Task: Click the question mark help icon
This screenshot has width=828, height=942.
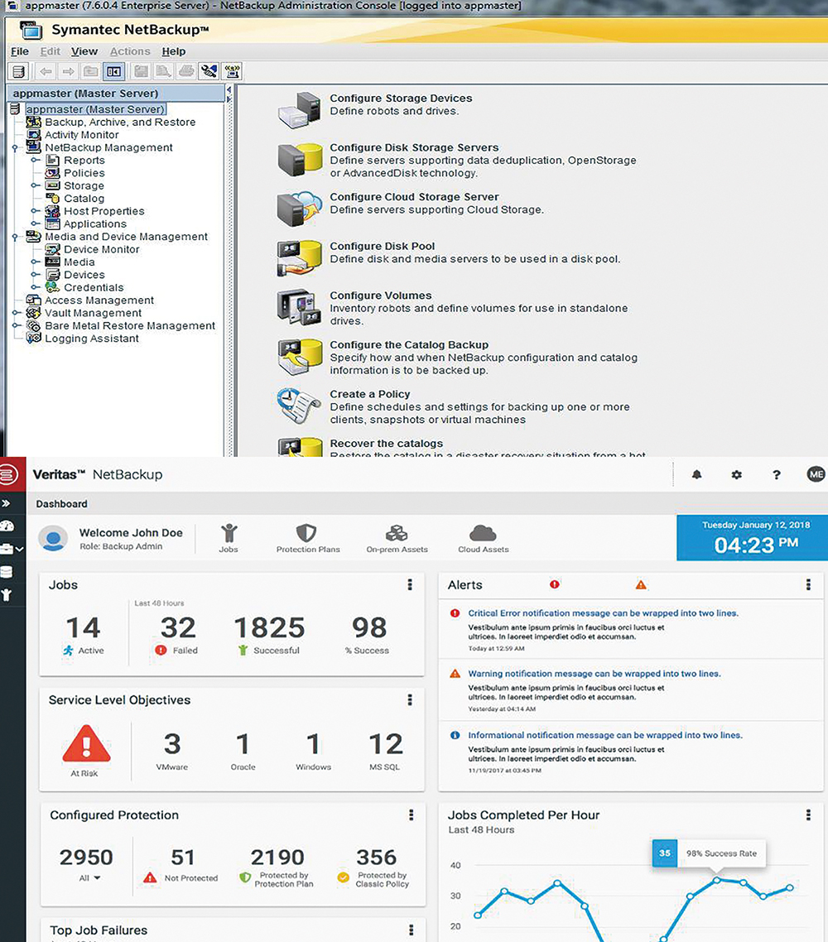Action: click(777, 474)
